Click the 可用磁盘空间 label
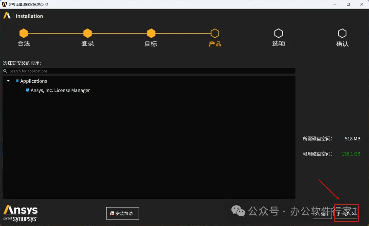369x226 pixels. point(317,154)
